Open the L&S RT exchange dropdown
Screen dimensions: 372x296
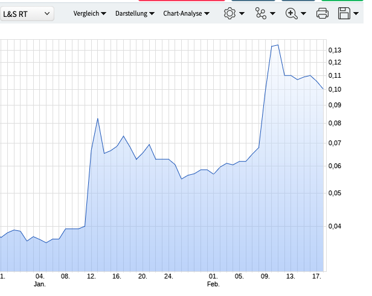coord(27,14)
